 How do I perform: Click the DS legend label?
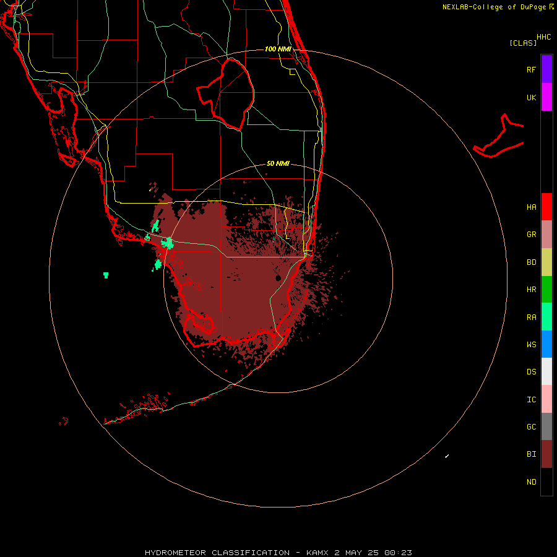pos(531,372)
